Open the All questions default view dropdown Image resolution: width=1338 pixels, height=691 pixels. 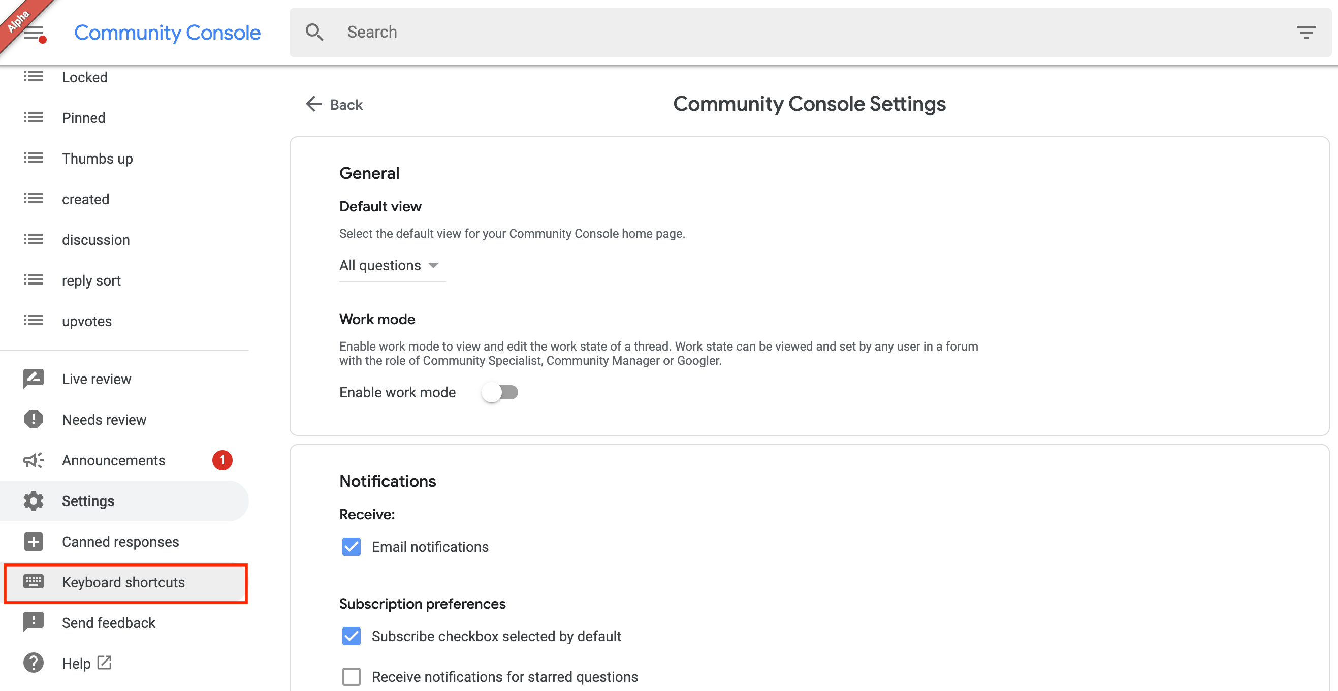390,266
